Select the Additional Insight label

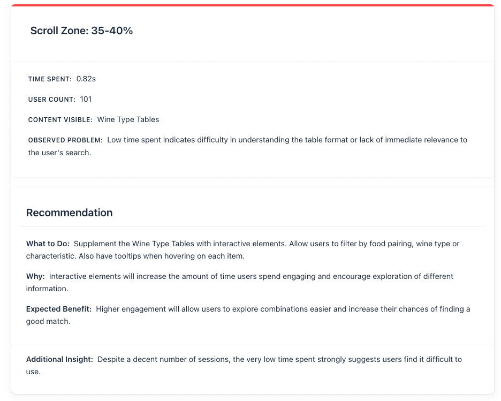click(x=59, y=359)
